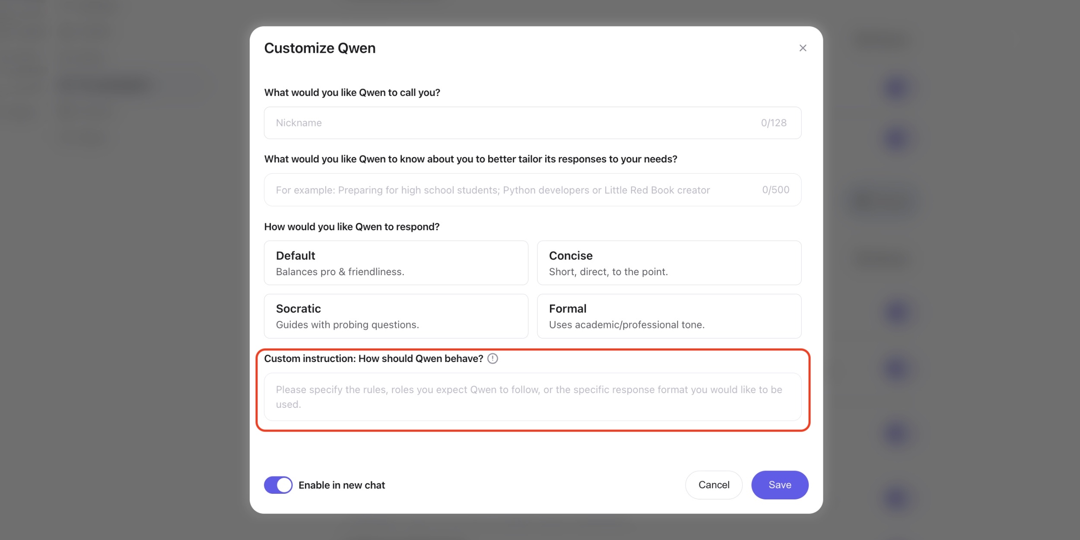
Task: Click the Enable in new chat label
Action: [x=341, y=485]
